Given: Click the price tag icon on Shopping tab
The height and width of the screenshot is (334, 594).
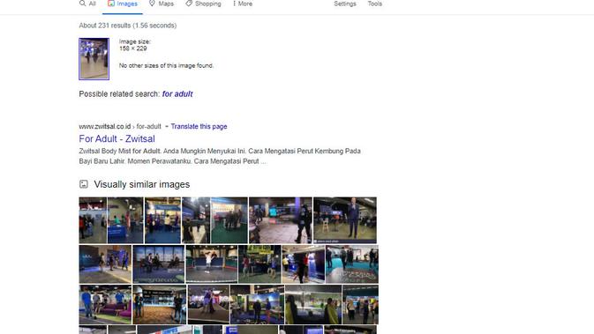Looking at the screenshot, I should 189,4.
